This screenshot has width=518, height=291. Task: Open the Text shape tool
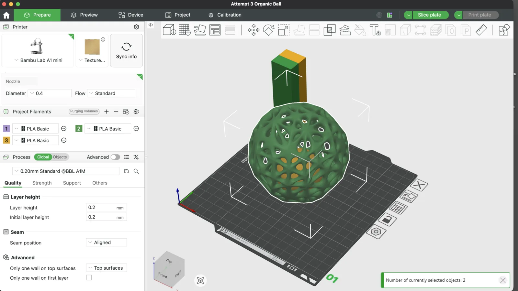click(x=375, y=30)
